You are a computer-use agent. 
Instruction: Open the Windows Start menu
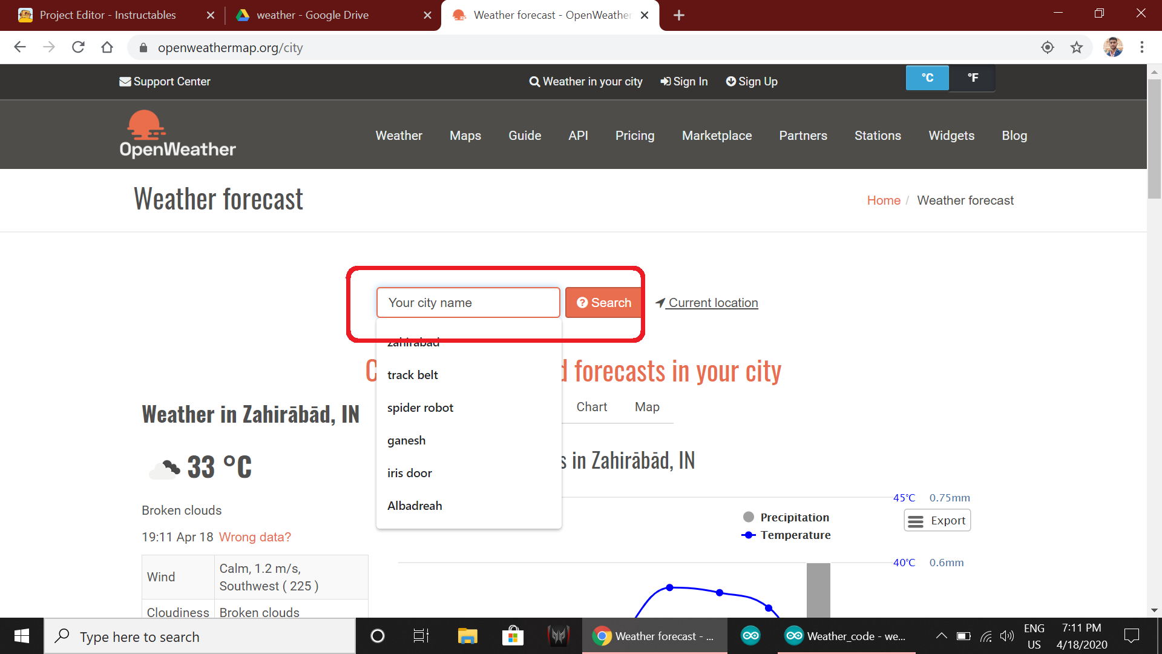coord(22,636)
